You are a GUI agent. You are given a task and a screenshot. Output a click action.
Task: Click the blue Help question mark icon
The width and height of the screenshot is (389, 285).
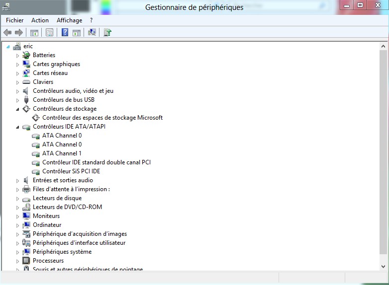point(65,33)
